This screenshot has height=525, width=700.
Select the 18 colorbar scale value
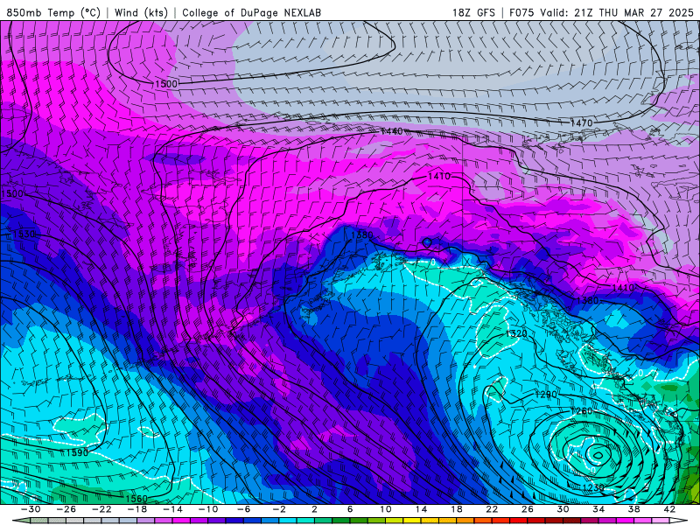pyautogui.click(x=457, y=509)
